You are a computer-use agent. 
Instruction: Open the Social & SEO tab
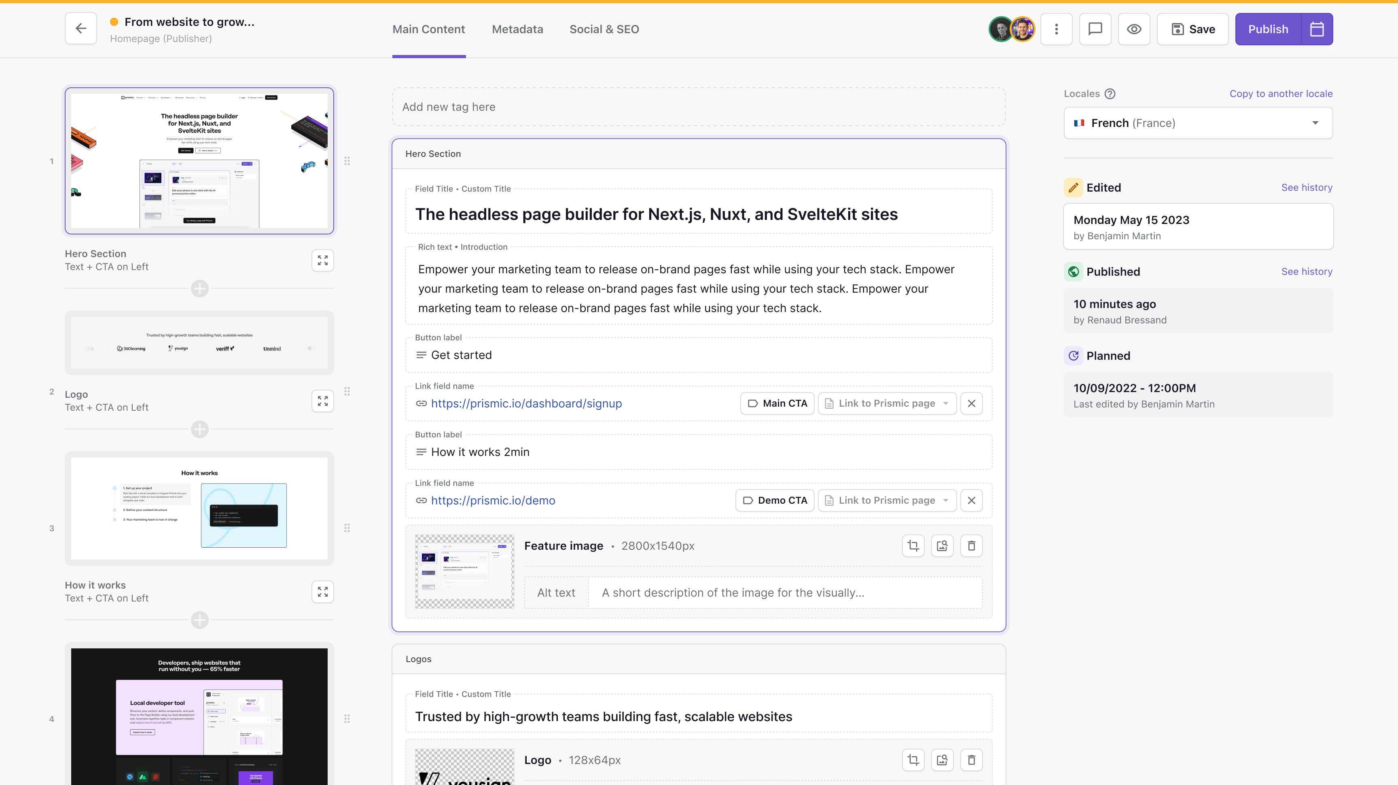tap(604, 29)
